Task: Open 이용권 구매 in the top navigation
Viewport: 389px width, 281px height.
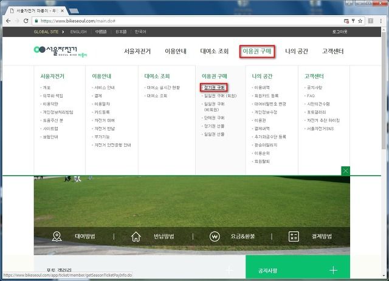Action: point(257,52)
